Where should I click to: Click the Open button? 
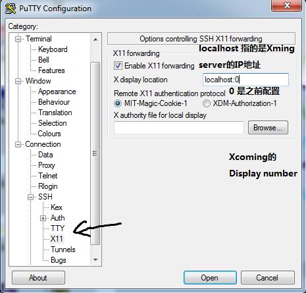pyautogui.click(x=210, y=278)
